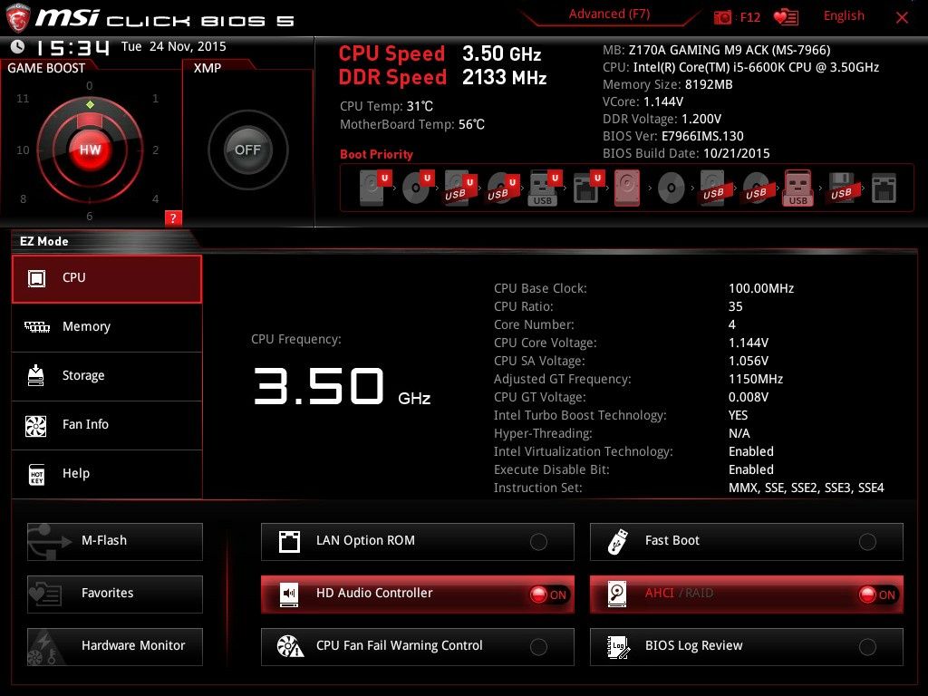Enable CPU Fan Fail Warning Control
Screen dimensions: 928x696
(538, 647)
